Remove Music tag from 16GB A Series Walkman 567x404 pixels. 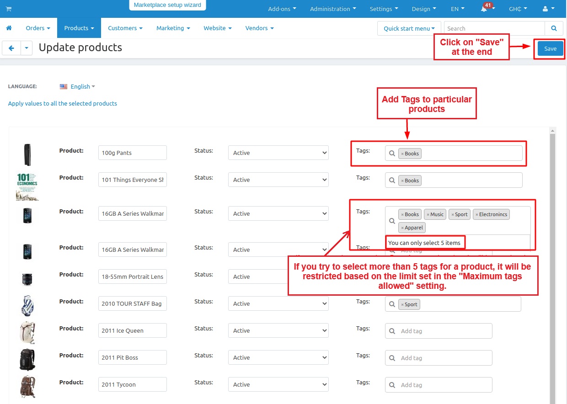pyautogui.click(x=428, y=215)
